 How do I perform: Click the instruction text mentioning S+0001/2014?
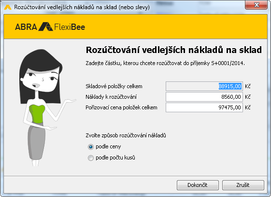pos(165,63)
